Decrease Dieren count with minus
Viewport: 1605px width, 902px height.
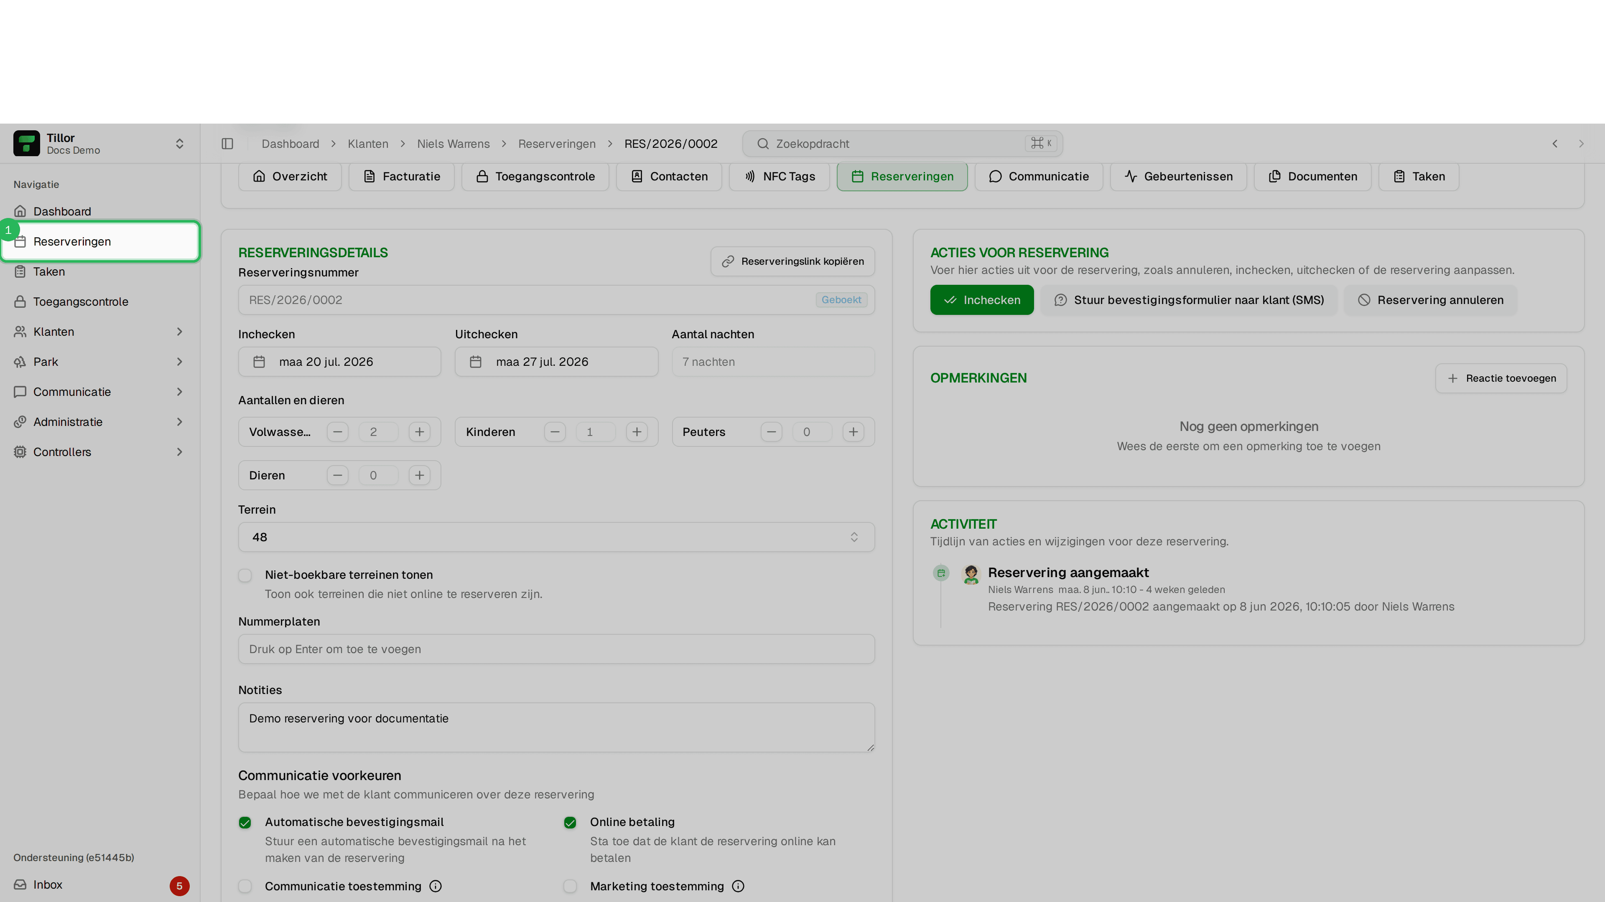338,476
